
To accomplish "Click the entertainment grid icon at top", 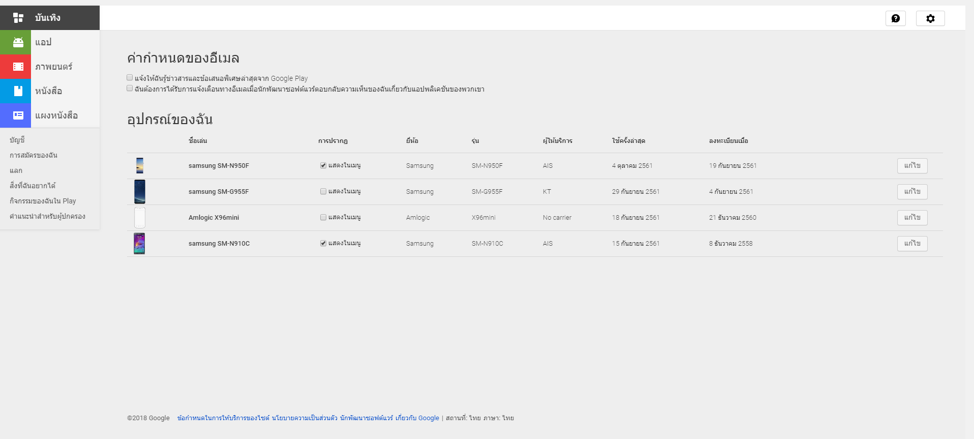I will point(18,18).
